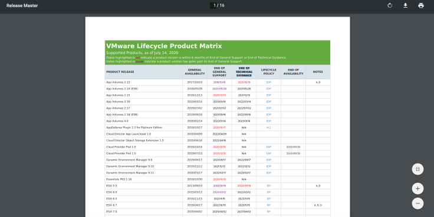Open lifecycle policy link for ESXi 6.7
434x217 pixels.
268,205
